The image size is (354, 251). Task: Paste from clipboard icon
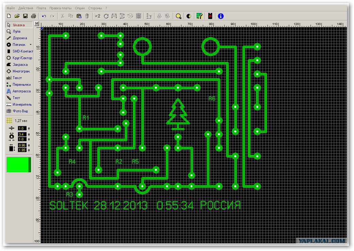point(79,16)
